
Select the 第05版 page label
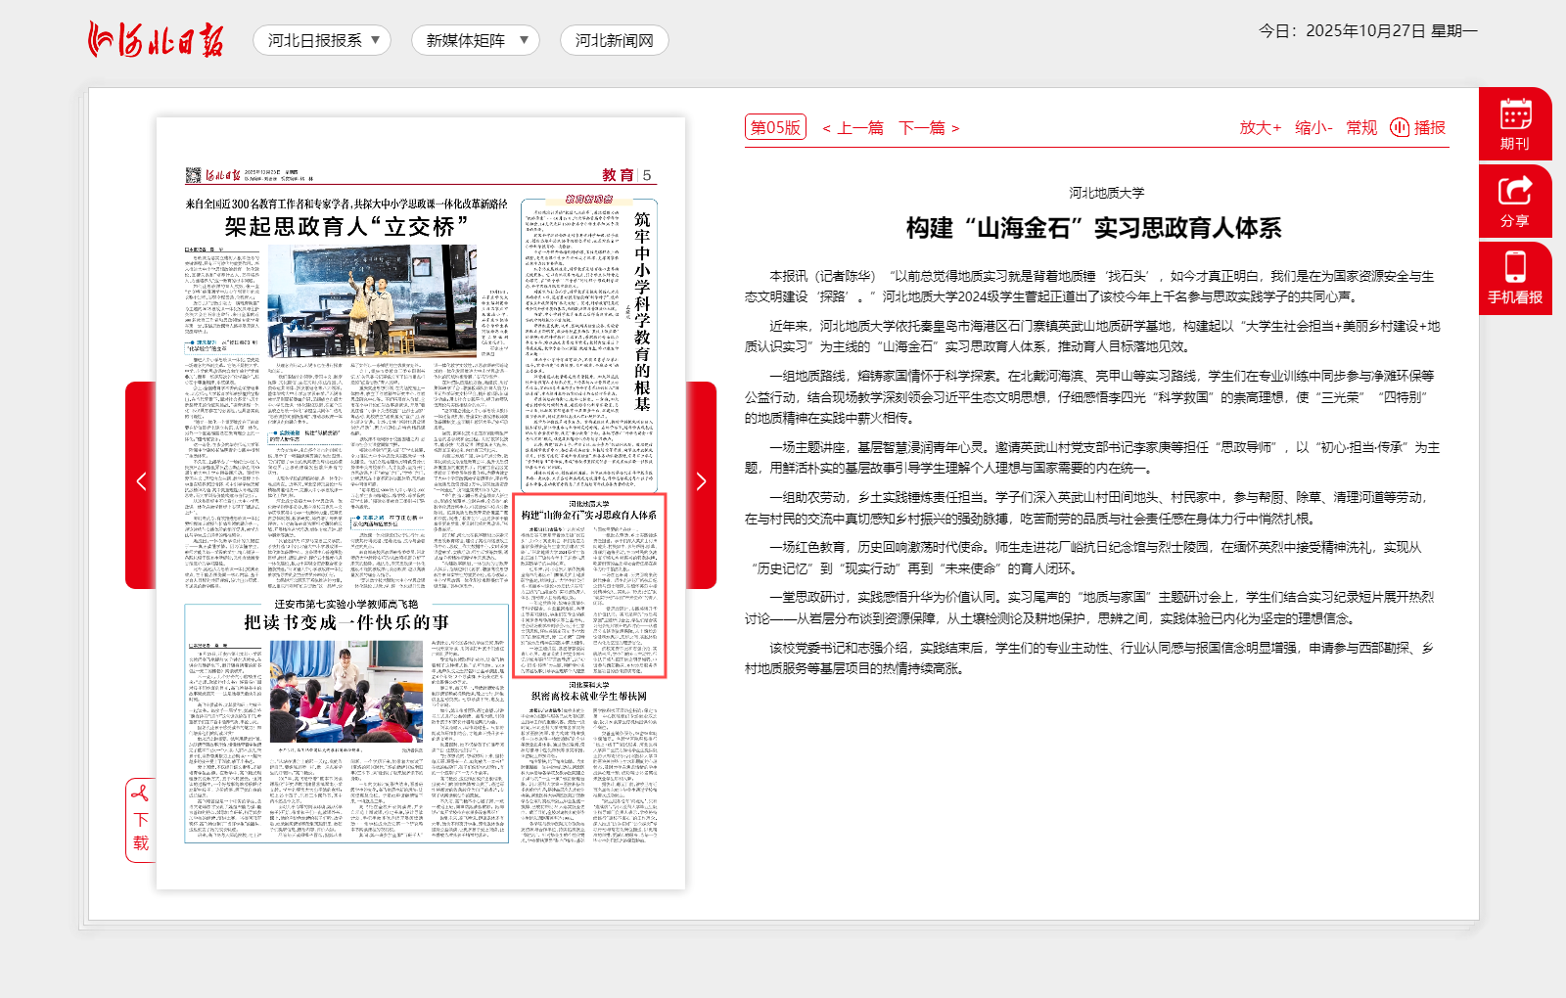(x=775, y=127)
